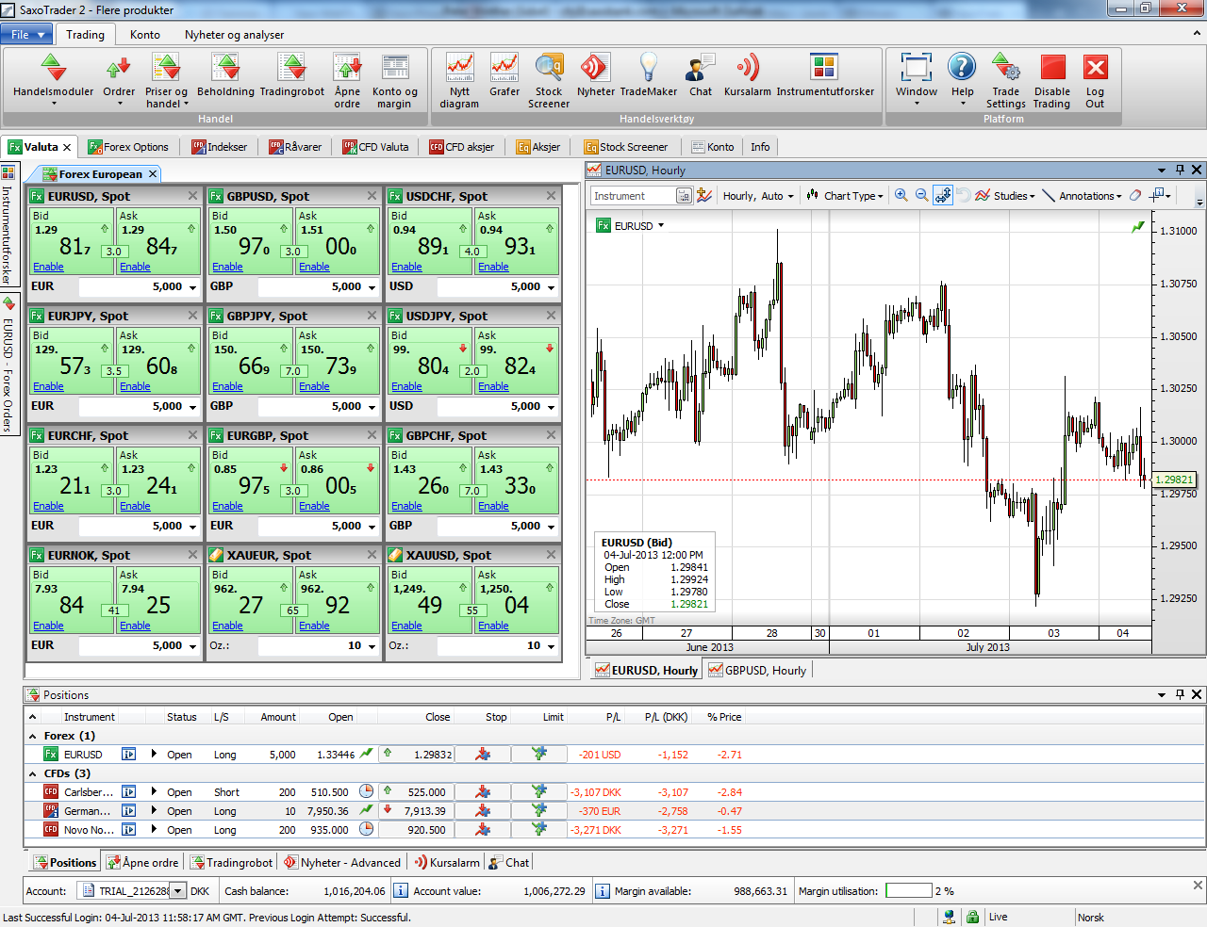Click the XAUEUR Ask price 962.92

339,600
